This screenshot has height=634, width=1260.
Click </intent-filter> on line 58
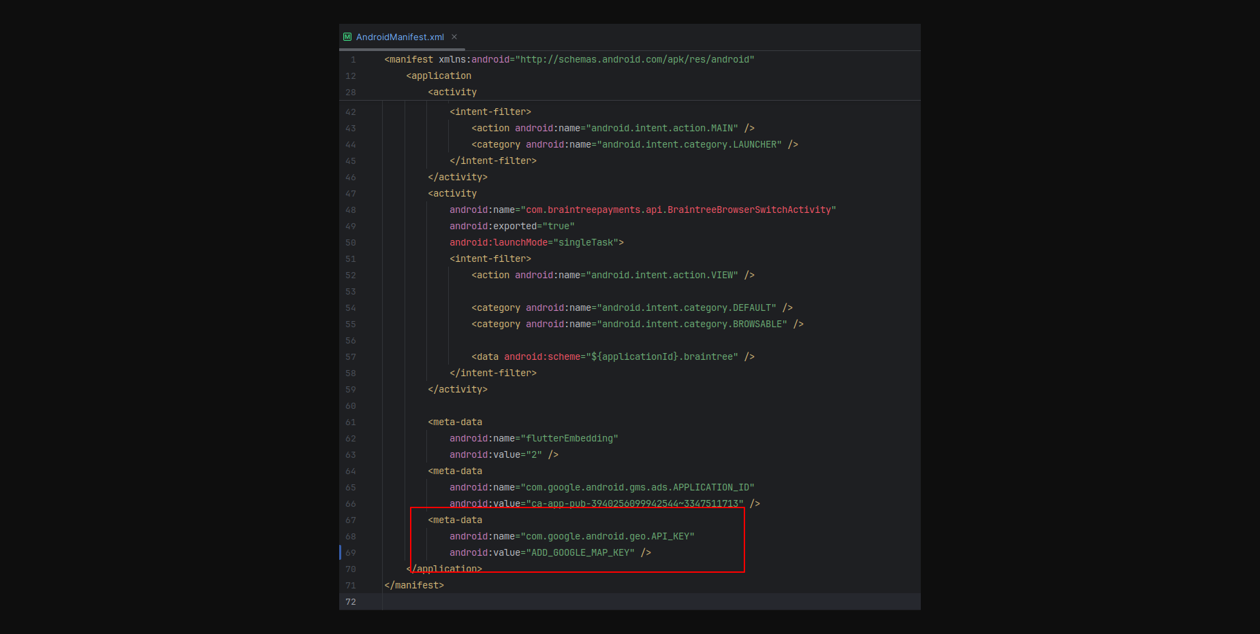(x=493, y=373)
